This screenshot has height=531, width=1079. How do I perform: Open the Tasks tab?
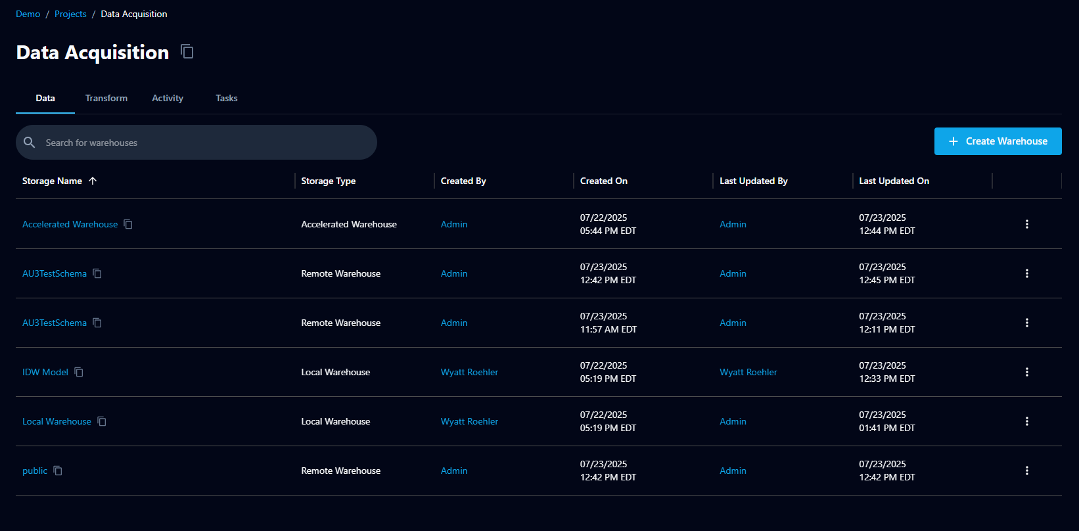[x=227, y=98]
